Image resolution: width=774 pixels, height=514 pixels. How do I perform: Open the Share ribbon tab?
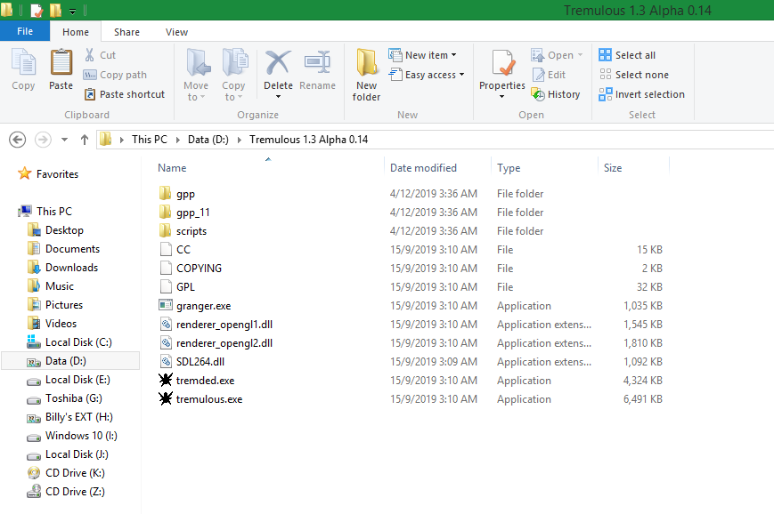[126, 32]
